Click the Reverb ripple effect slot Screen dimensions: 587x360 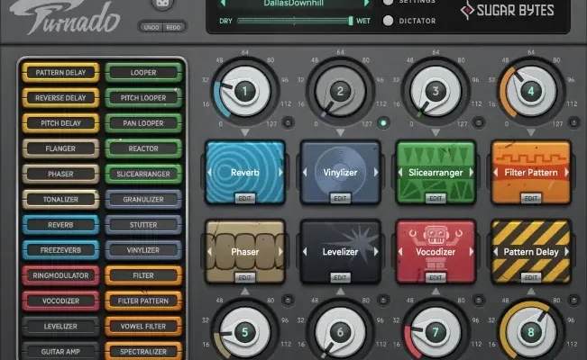click(x=244, y=169)
